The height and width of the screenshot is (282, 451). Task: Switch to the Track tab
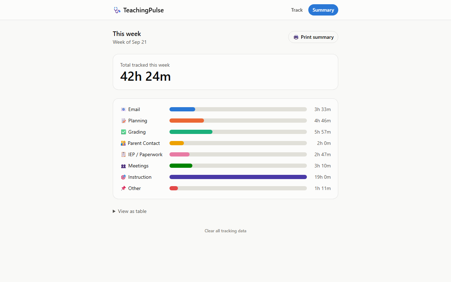(297, 10)
